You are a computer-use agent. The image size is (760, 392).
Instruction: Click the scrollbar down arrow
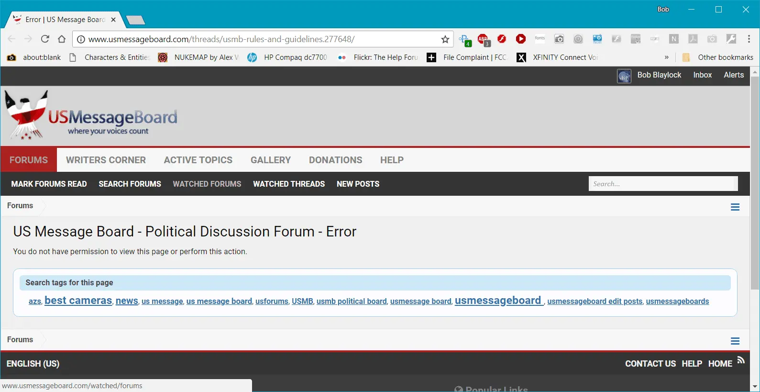[755, 387]
